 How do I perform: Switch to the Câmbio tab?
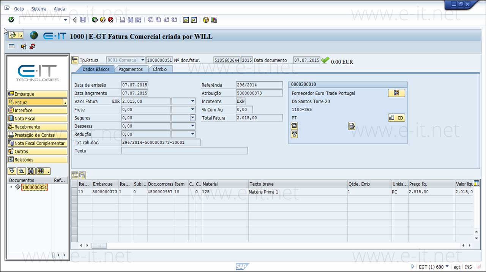coord(160,69)
